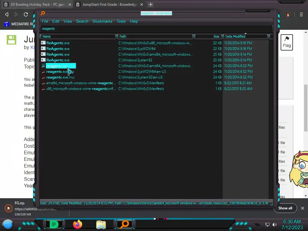
Task: Click the browser profile avatar
Action: pyautogui.click(x=288, y=14)
